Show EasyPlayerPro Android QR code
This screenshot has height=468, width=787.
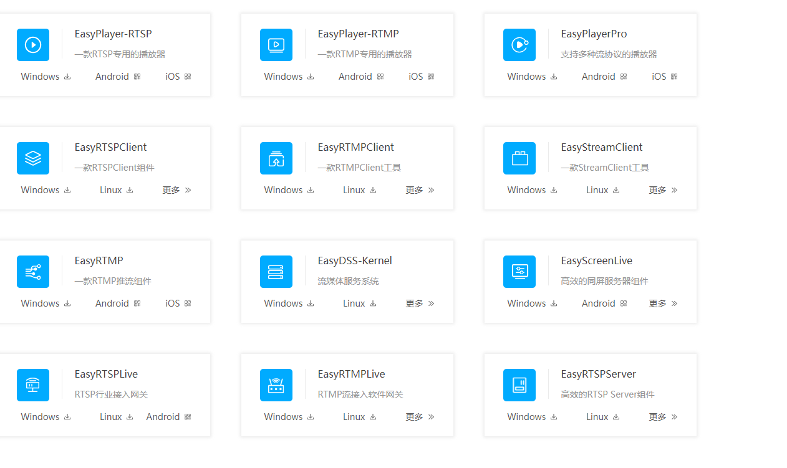pyautogui.click(x=604, y=77)
